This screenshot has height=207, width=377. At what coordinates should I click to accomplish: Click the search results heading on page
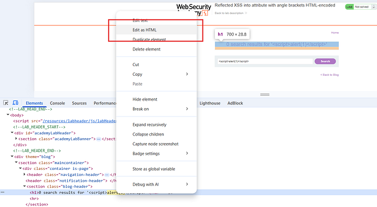(x=277, y=44)
